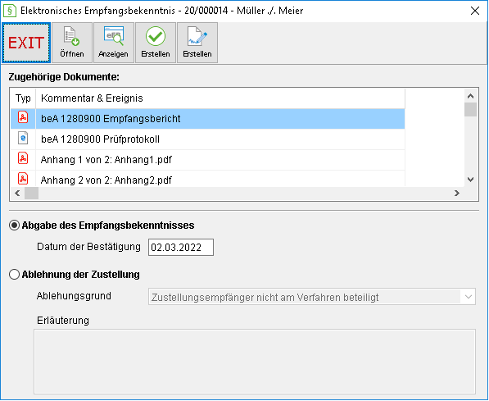Image resolution: width=489 pixels, height=401 pixels.
Task: Click horizontal scrollbar left arrow
Action: tap(17, 194)
